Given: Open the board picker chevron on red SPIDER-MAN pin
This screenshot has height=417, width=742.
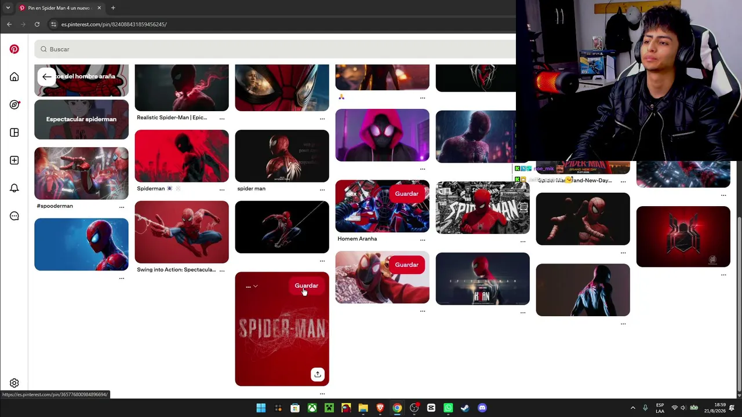Looking at the screenshot, I should pos(255,286).
